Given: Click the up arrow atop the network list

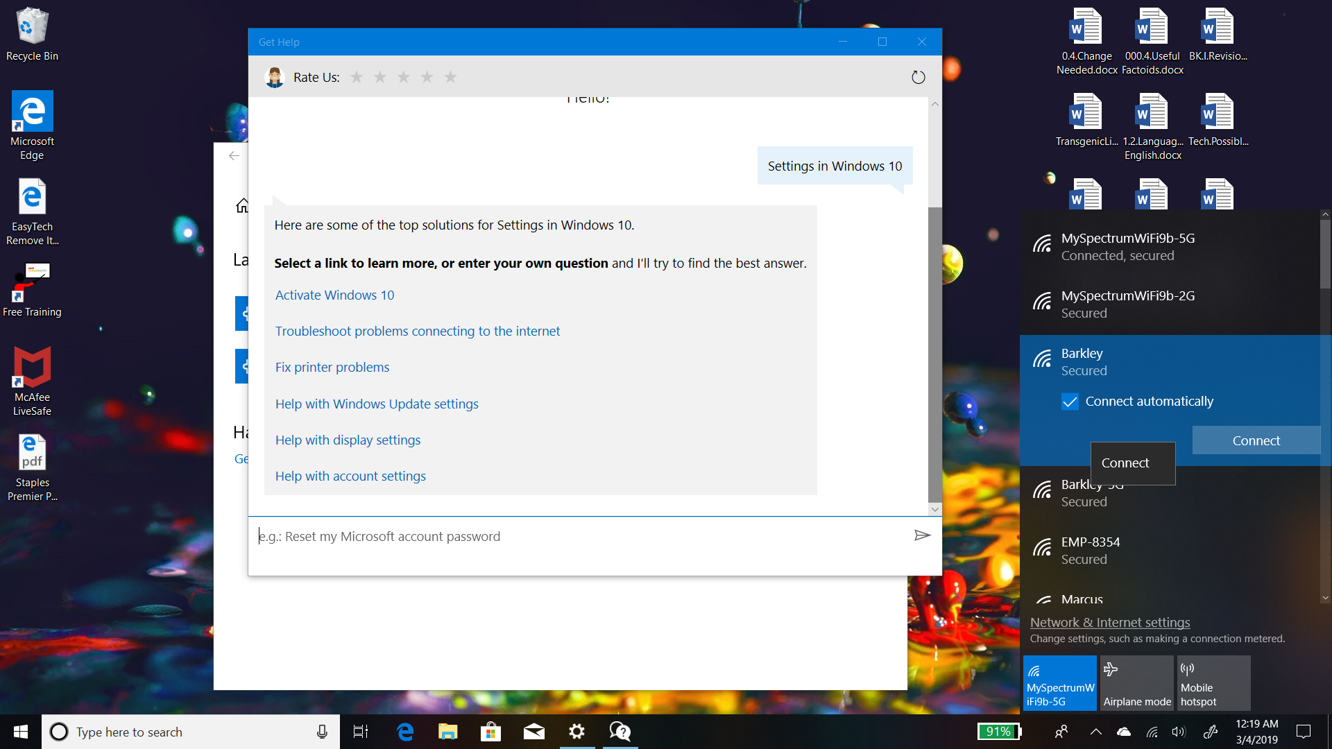Looking at the screenshot, I should [1324, 214].
